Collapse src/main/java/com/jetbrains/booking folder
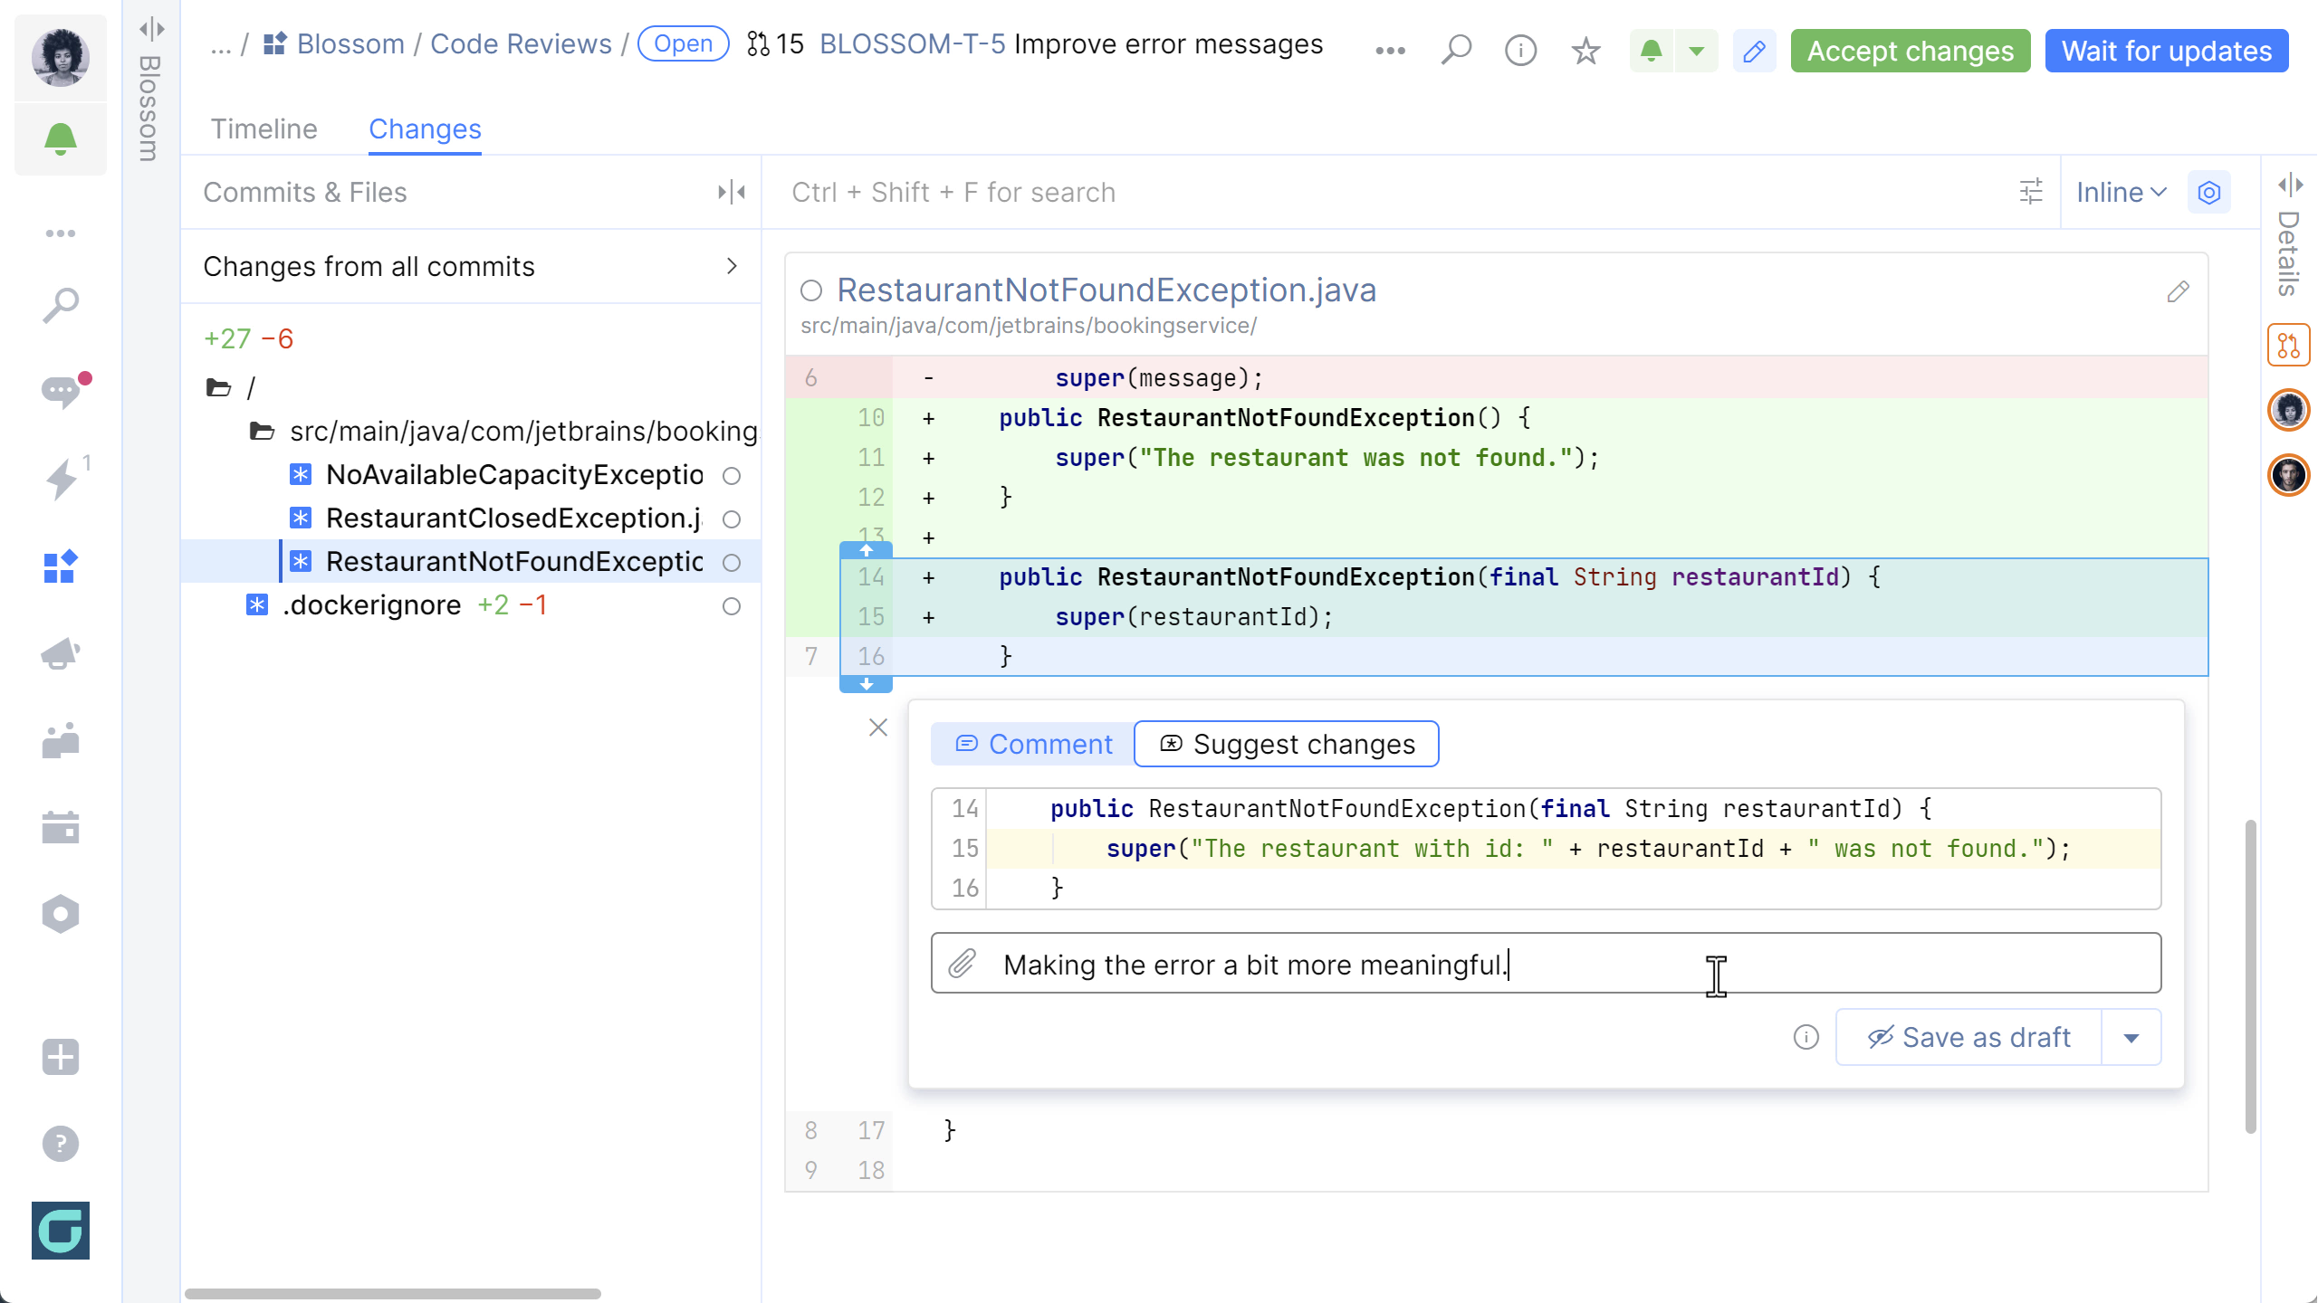 click(x=262, y=431)
